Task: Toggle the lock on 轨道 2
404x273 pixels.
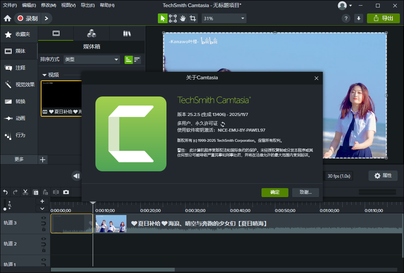Action: [44, 250]
